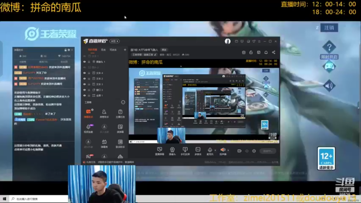Add a 摄像头 camera source
Image resolution: width=361 pixels, height=203 pixels.
[x=172, y=151]
